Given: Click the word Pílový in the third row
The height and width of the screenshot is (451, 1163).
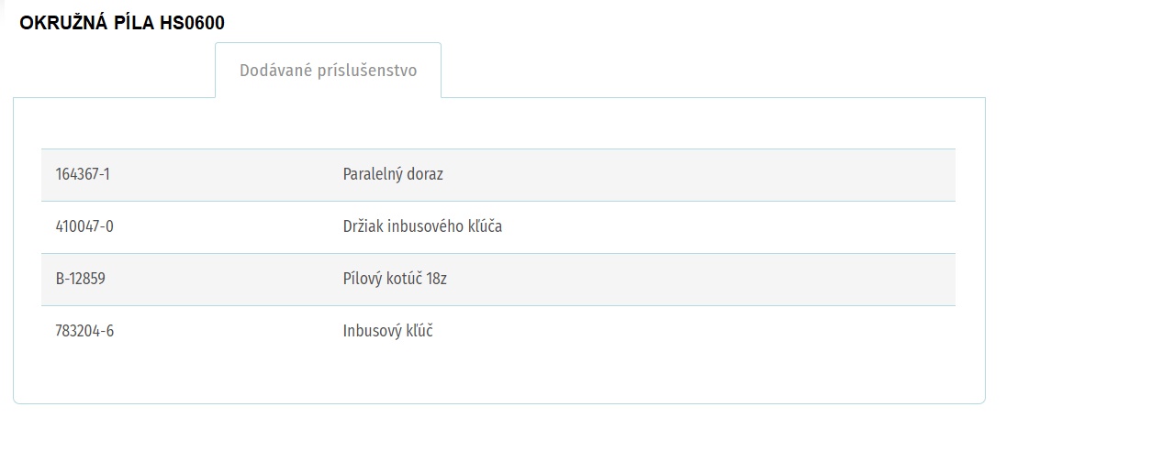Looking at the screenshot, I should pyautogui.click(x=362, y=279).
